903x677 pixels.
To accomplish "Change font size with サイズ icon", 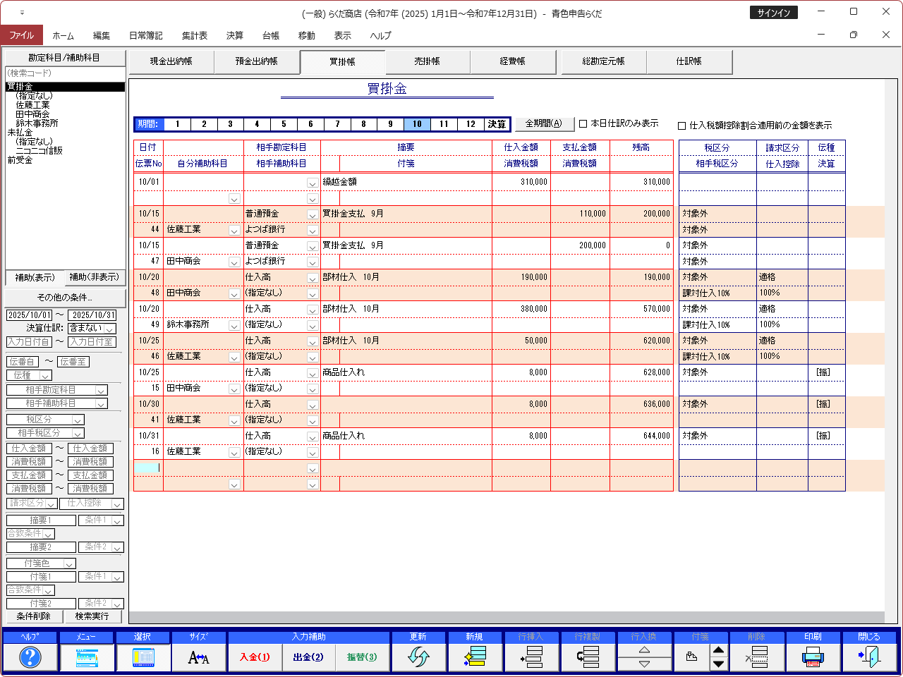I will tap(199, 657).
